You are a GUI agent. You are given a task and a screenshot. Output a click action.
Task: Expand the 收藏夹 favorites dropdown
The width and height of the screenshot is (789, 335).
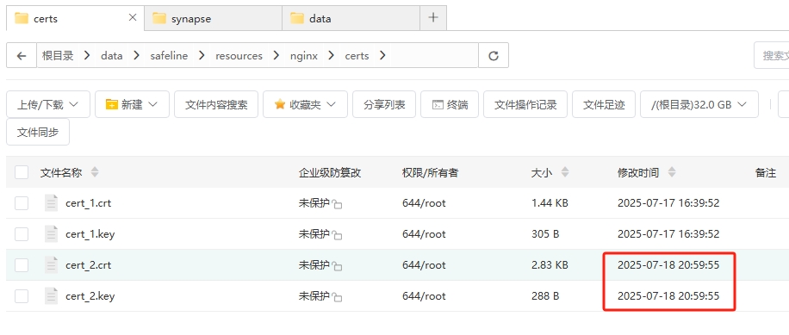[305, 104]
